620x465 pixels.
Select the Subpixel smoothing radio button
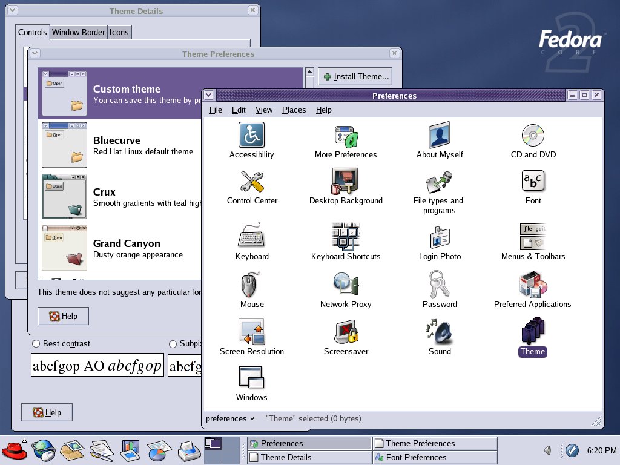click(173, 344)
